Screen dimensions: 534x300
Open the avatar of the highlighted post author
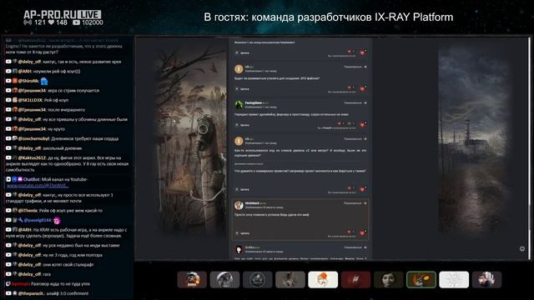tap(239, 205)
